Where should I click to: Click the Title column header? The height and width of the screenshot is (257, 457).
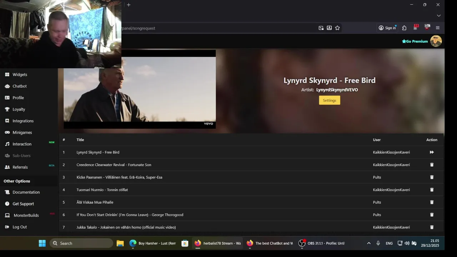[x=80, y=140]
